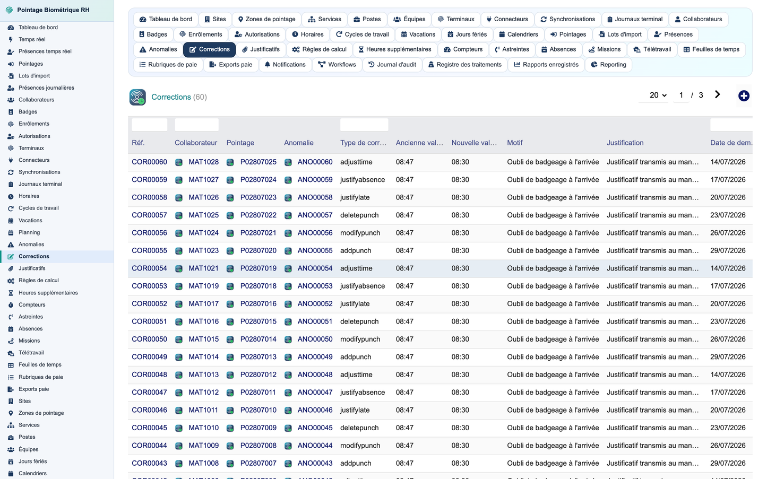Click the page number field showing 1
Image resolution: width=767 pixels, height=479 pixels.
[x=681, y=95]
